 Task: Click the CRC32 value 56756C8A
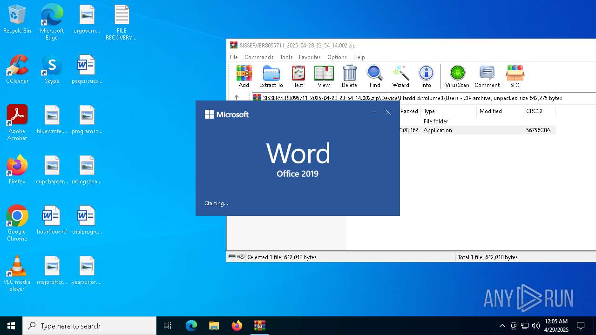[x=538, y=130]
